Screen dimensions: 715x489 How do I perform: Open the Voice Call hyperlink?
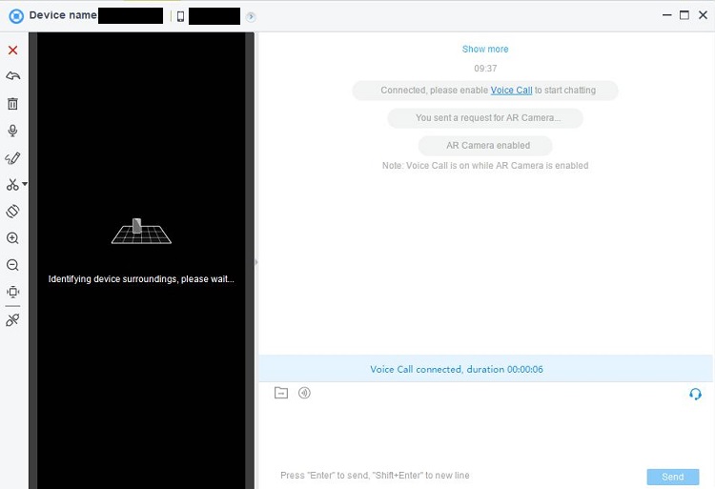click(511, 91)
